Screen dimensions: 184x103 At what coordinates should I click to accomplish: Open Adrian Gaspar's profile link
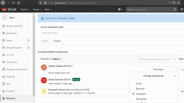click(55, 66)
